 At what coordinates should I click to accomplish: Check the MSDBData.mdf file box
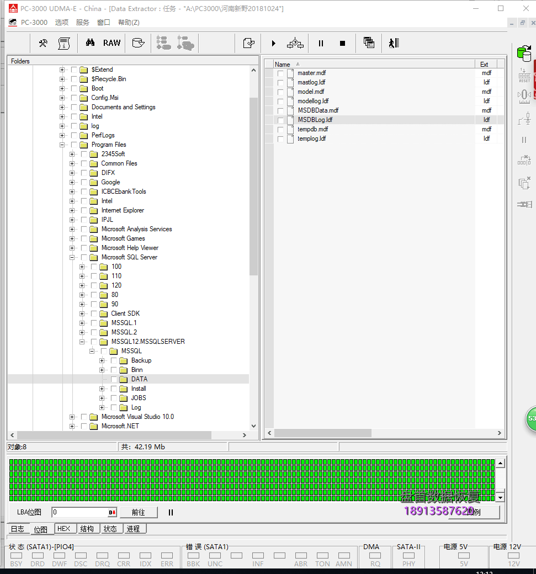(x=280, y=111)
